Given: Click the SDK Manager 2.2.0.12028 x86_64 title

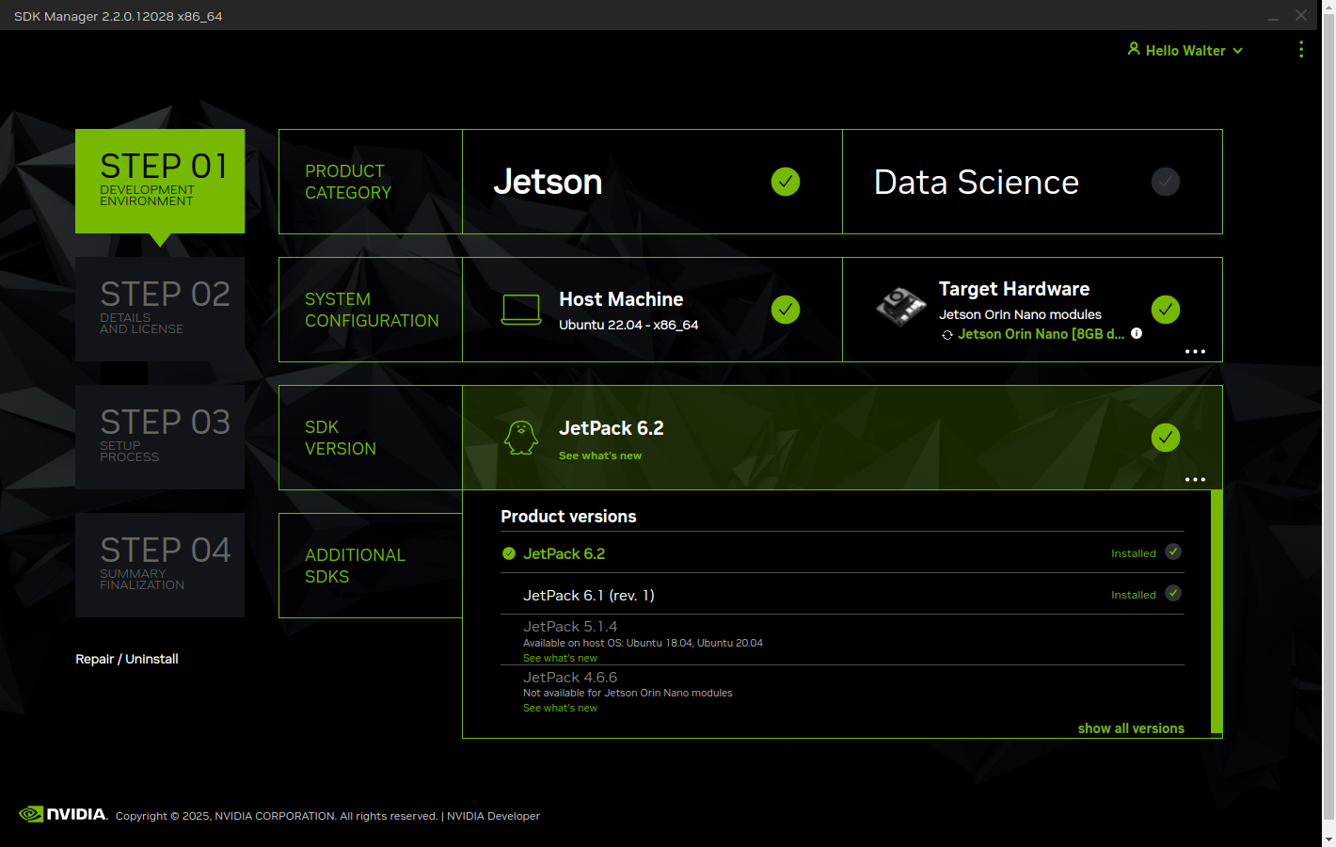Looking at the screenshot, I should coord(119,16).
